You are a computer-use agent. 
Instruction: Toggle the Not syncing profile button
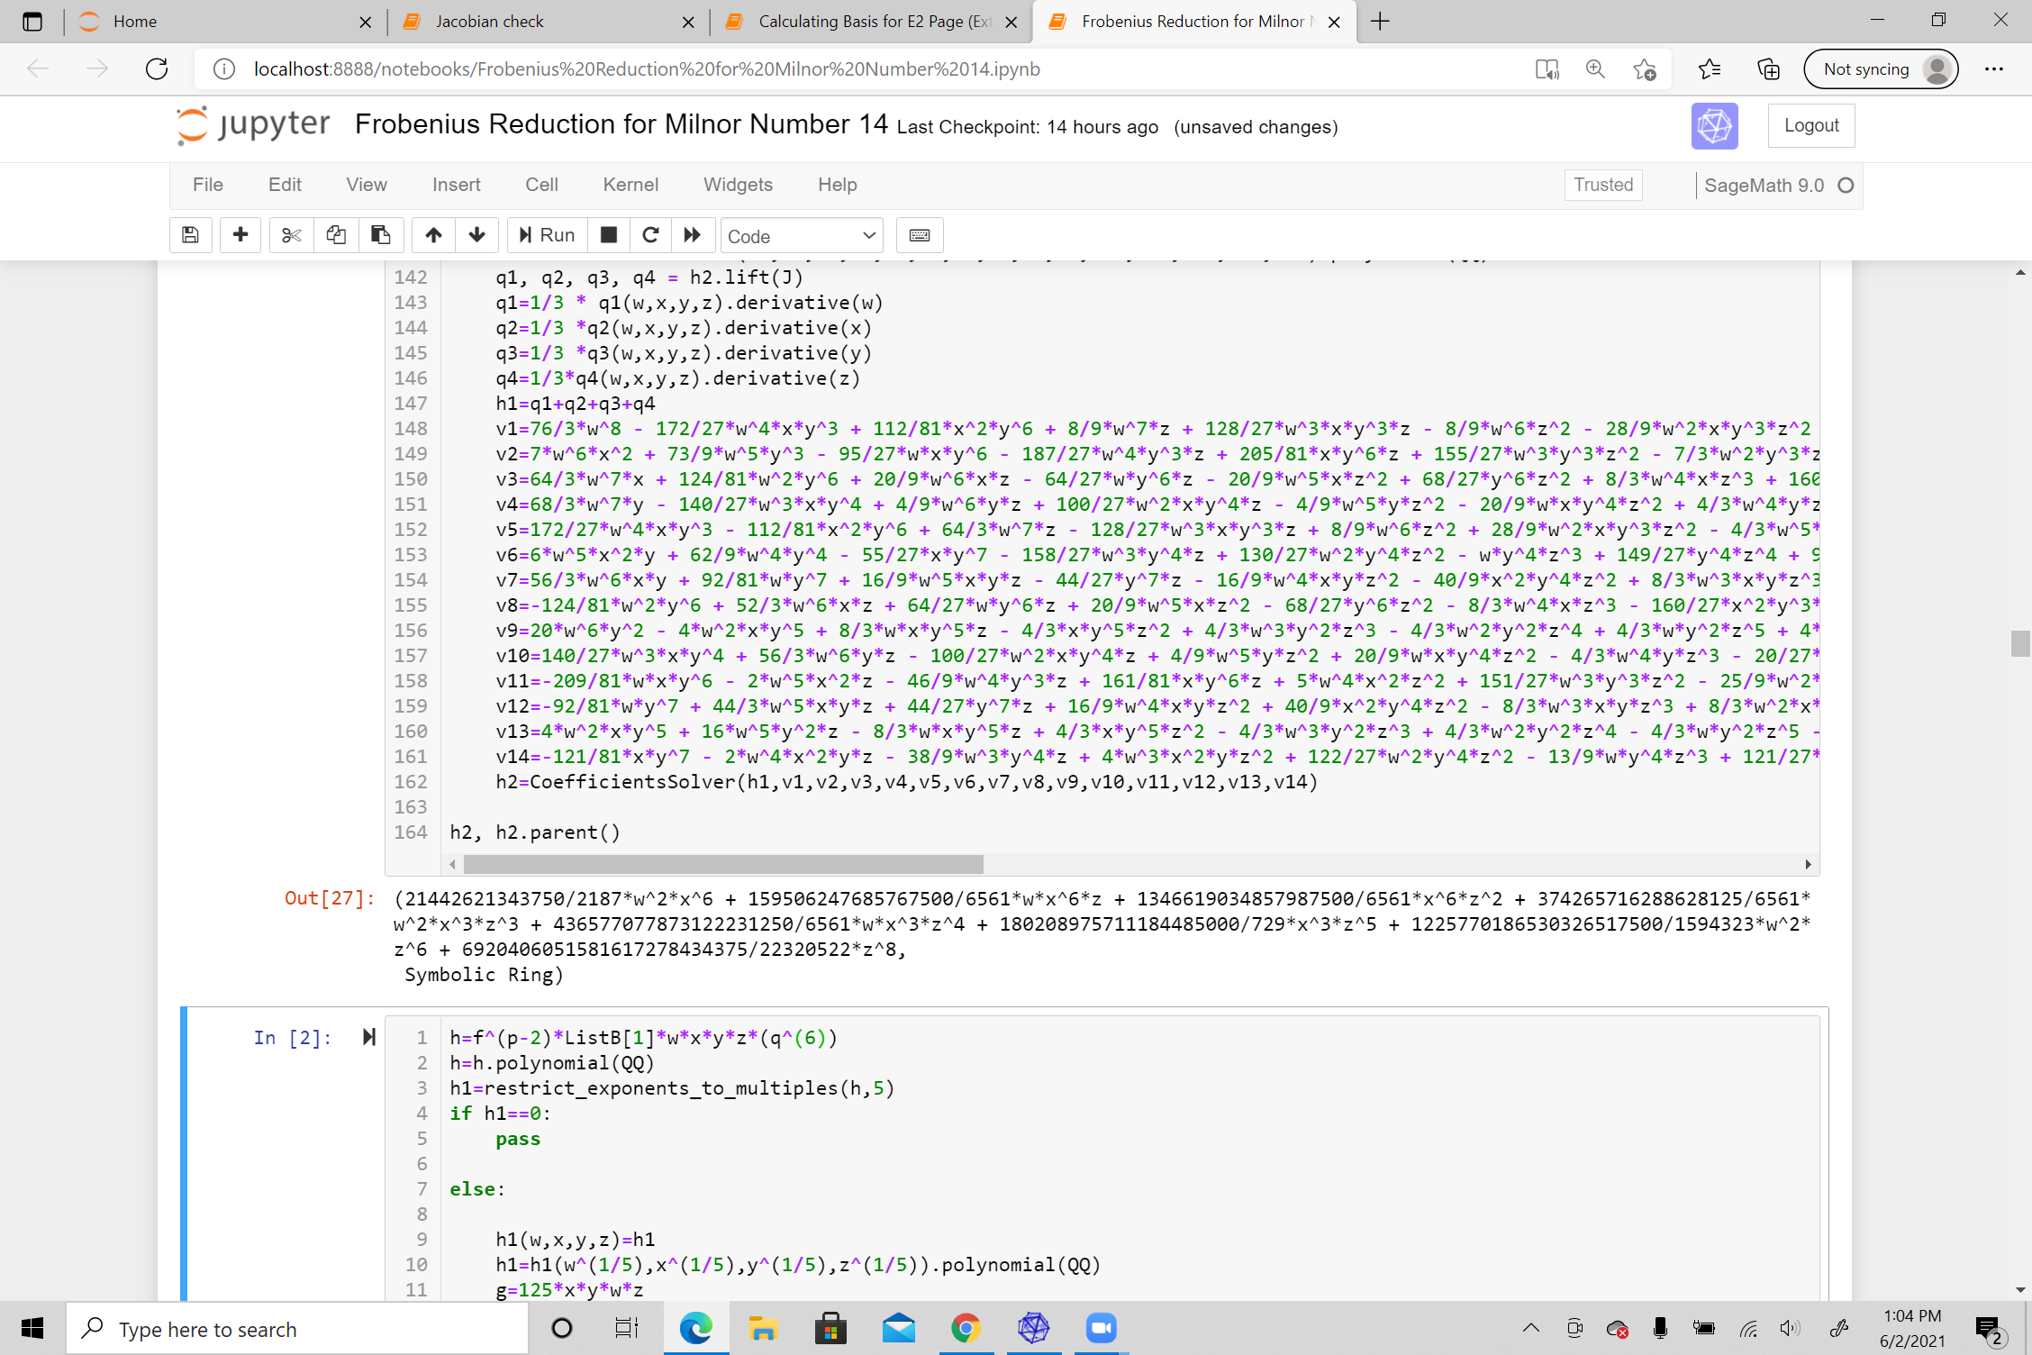coord(1881,69)
